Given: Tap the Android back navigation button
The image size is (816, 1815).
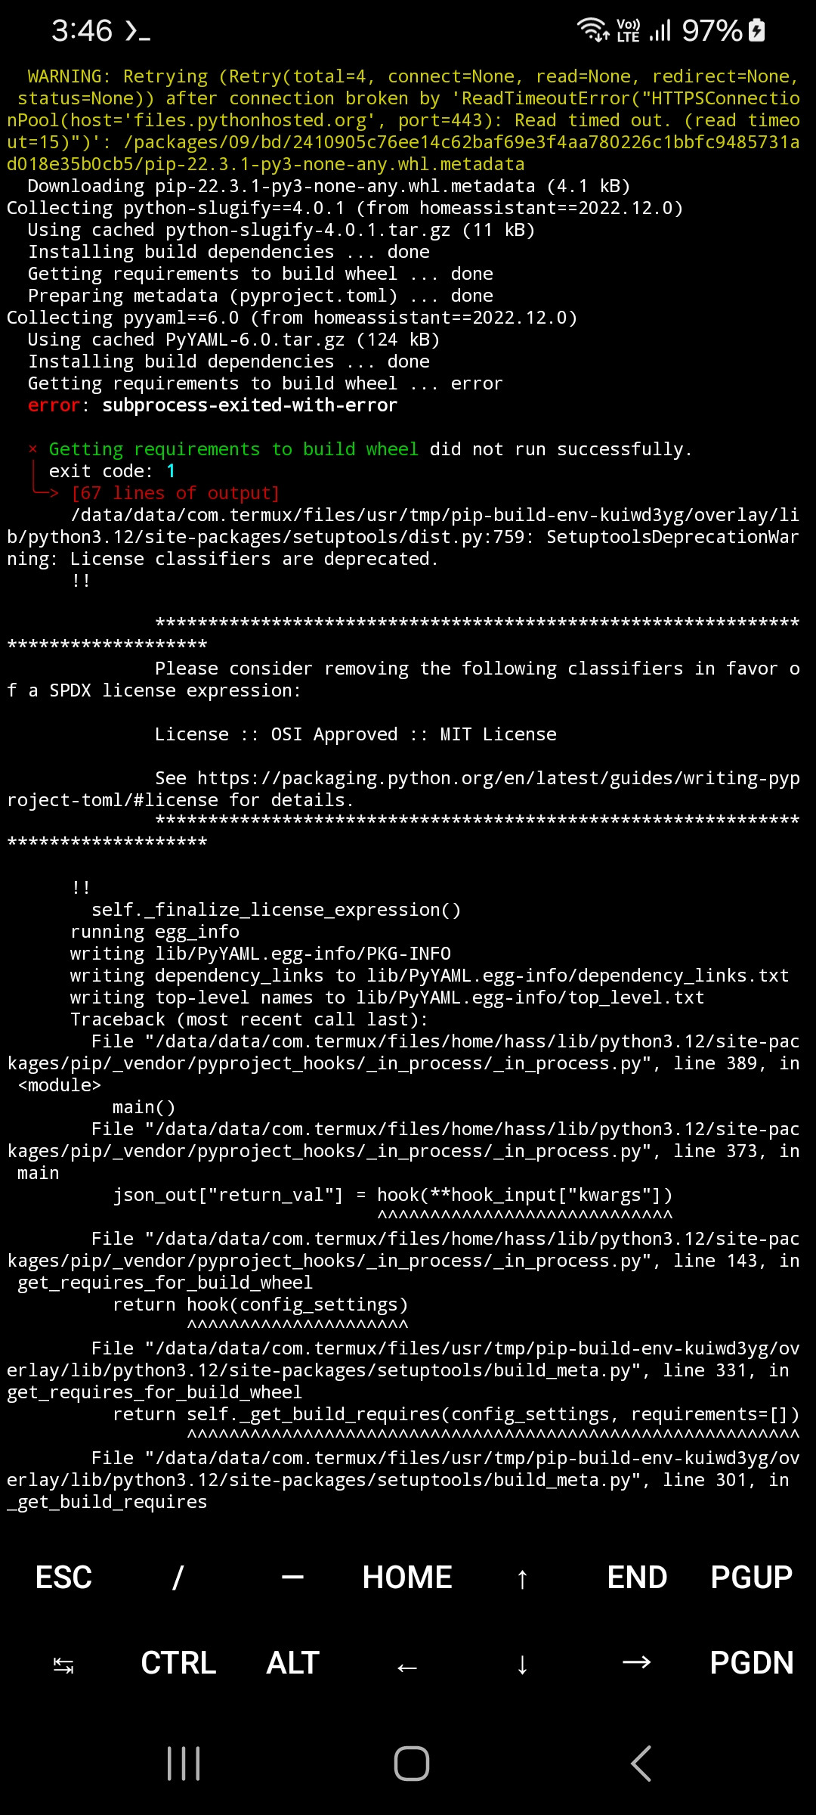Looking at the screenshot, I should [x=641, y=1764].
